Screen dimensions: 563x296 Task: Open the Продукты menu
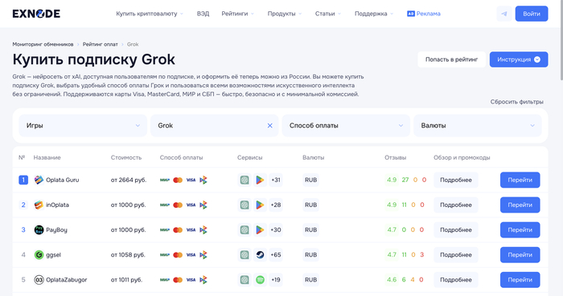[285, 14]
